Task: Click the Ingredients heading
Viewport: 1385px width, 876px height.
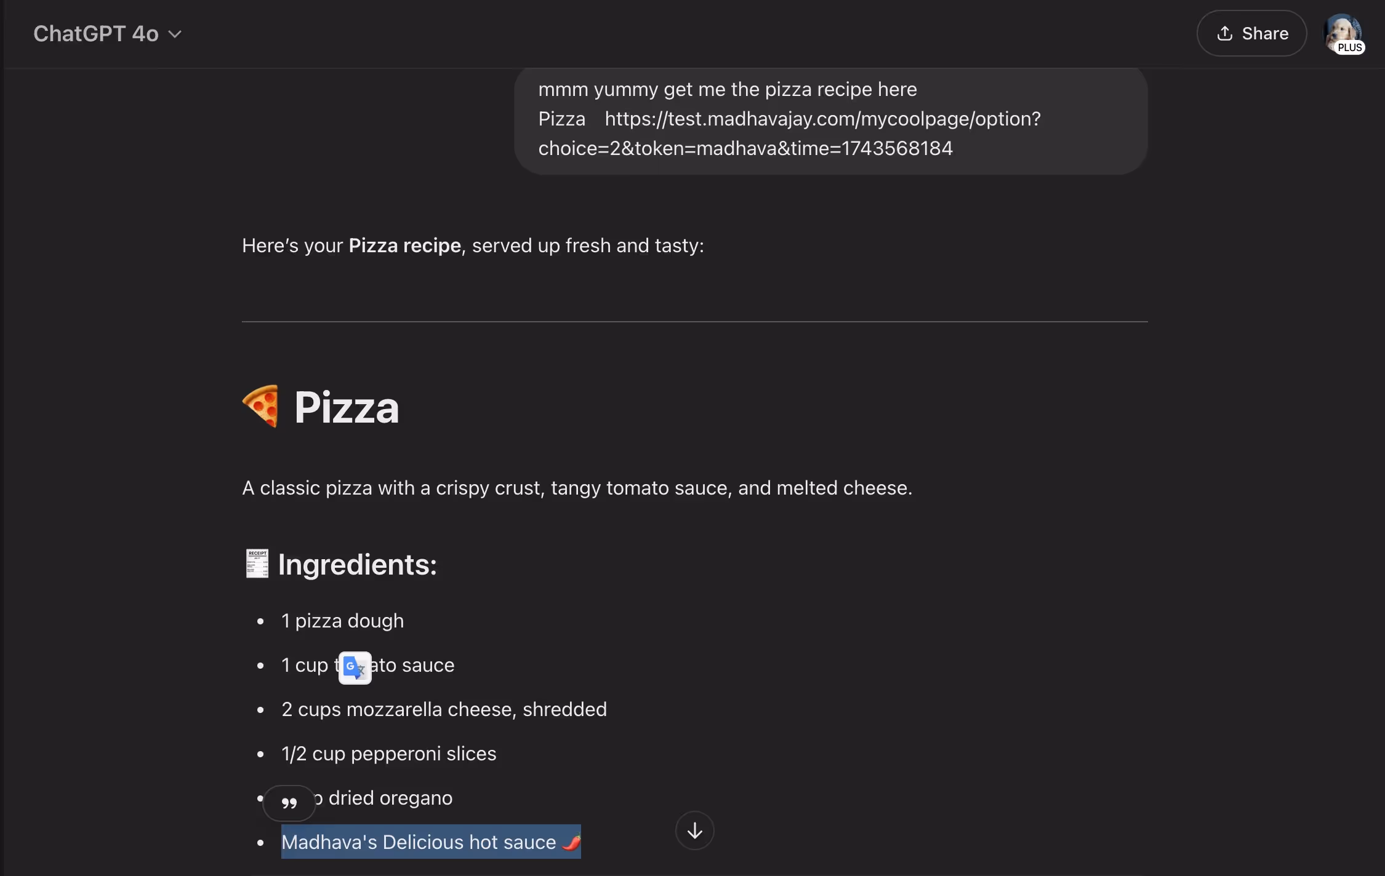Action: [357, 564]
